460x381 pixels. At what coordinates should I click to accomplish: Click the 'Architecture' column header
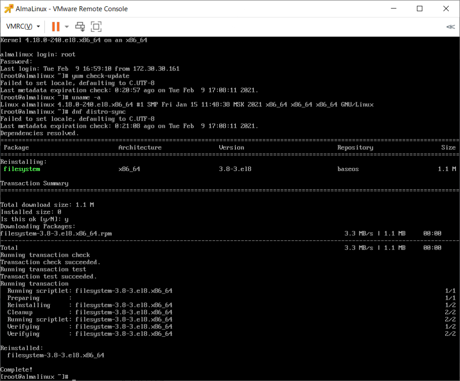coord(140,147)
